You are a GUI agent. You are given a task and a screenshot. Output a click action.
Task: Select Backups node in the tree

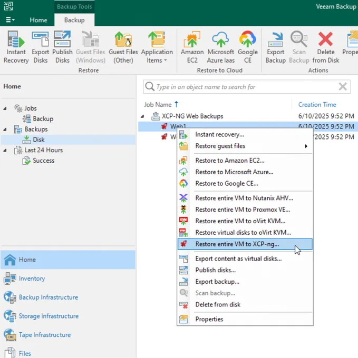tap(36, 129)
